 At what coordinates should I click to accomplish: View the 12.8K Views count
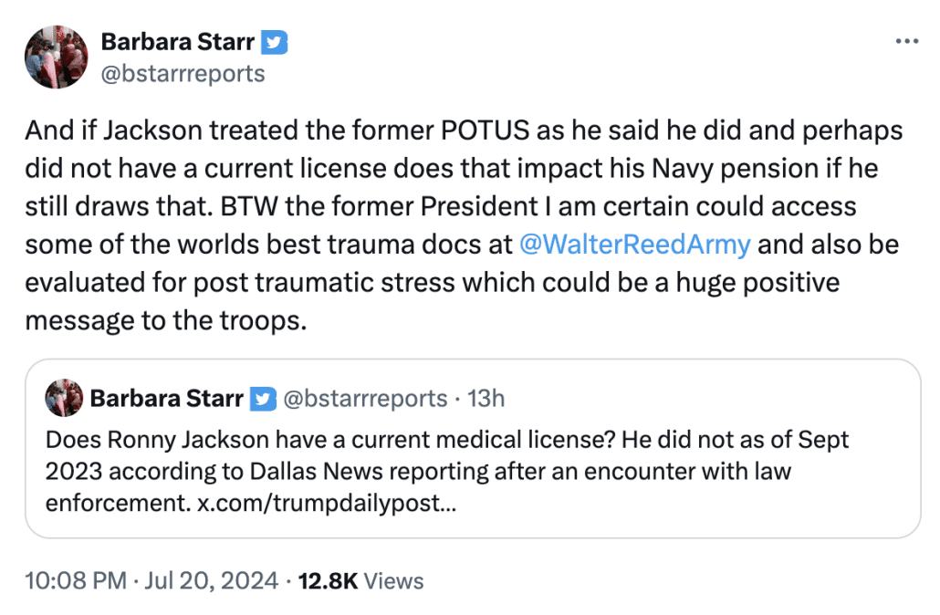[360, 581]
